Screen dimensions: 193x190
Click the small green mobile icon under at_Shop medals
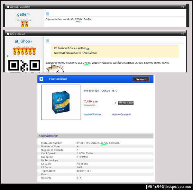tap(8, 56)
